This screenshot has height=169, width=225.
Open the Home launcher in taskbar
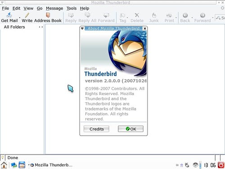(x=4, y=165)
